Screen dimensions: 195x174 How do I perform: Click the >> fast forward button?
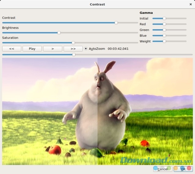73,49
